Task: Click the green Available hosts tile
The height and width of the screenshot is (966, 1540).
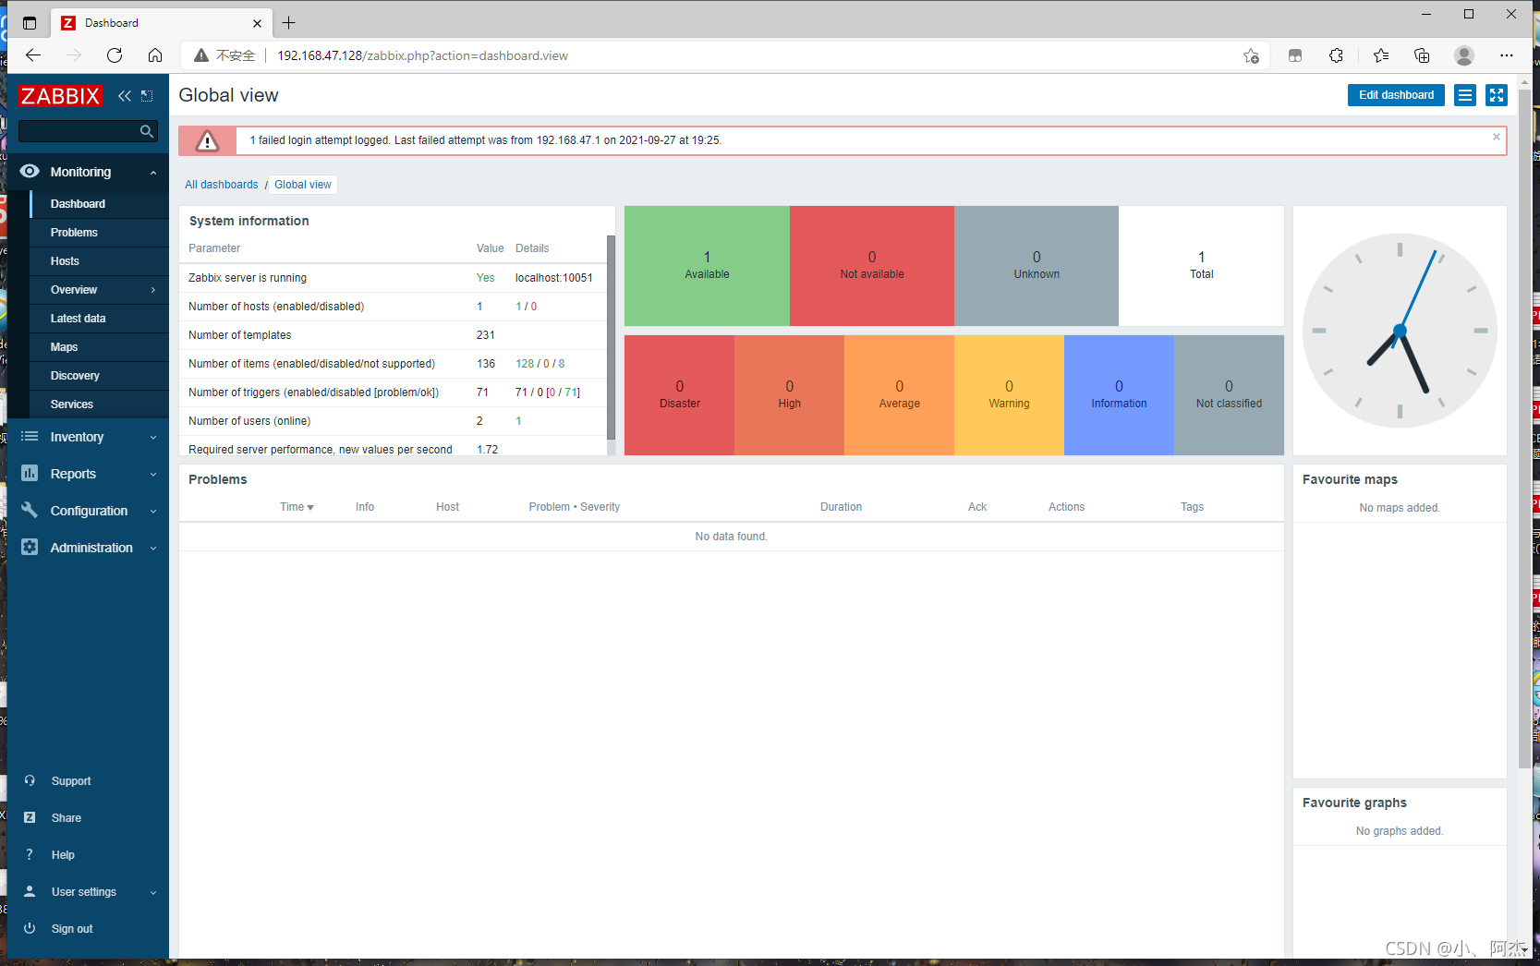Action: [707, 266]
